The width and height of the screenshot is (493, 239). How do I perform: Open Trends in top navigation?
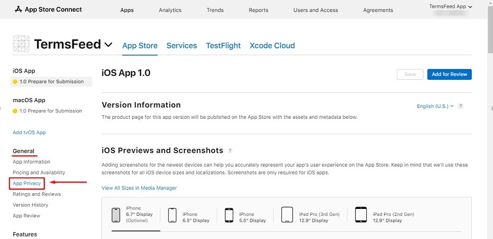pos(215,10)
